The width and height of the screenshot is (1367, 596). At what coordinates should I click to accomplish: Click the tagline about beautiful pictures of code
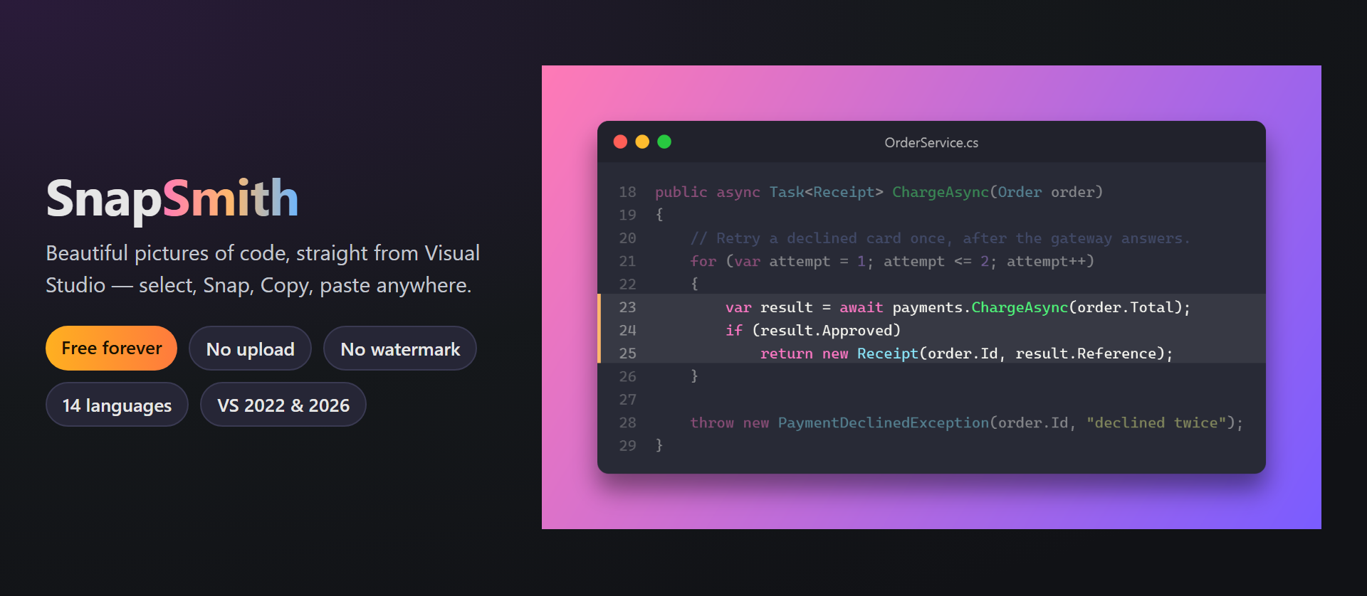coord(263,269)
